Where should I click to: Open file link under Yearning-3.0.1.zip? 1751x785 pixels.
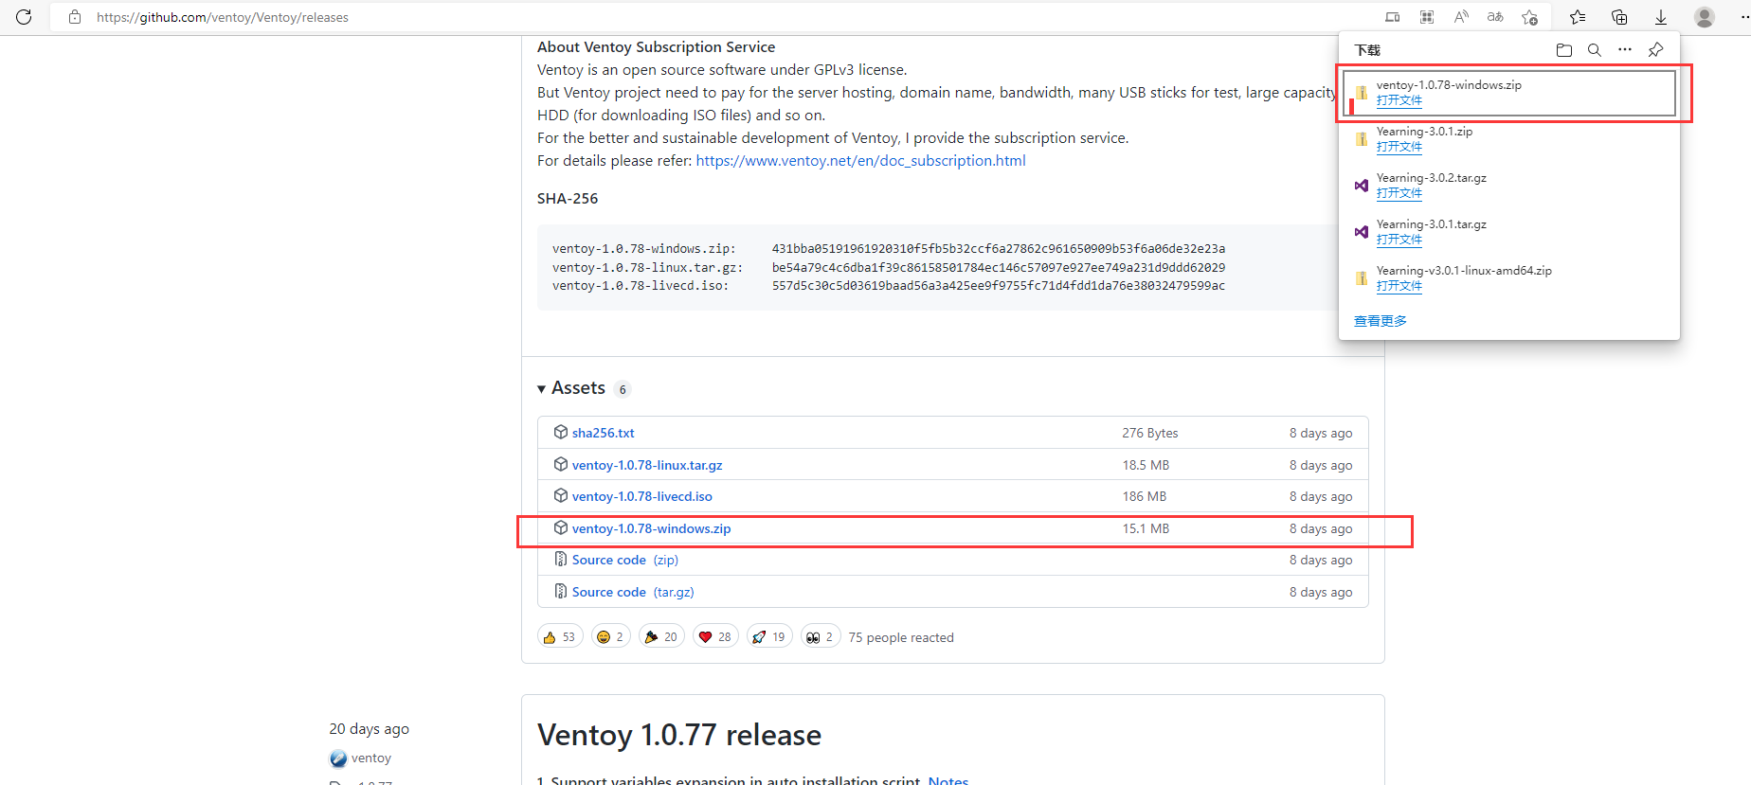click(x=1399, y=147)
